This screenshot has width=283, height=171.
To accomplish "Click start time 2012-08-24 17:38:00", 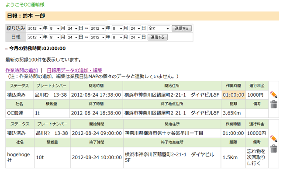I will pyautogui.click(x=96, y=95).
